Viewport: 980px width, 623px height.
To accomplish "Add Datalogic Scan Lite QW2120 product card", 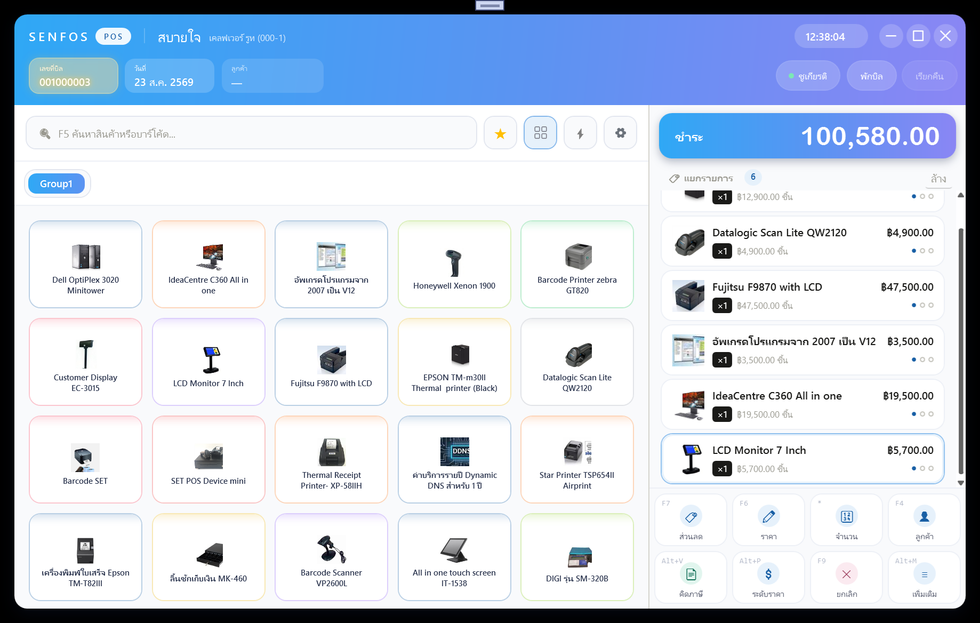I will (577, 362).
